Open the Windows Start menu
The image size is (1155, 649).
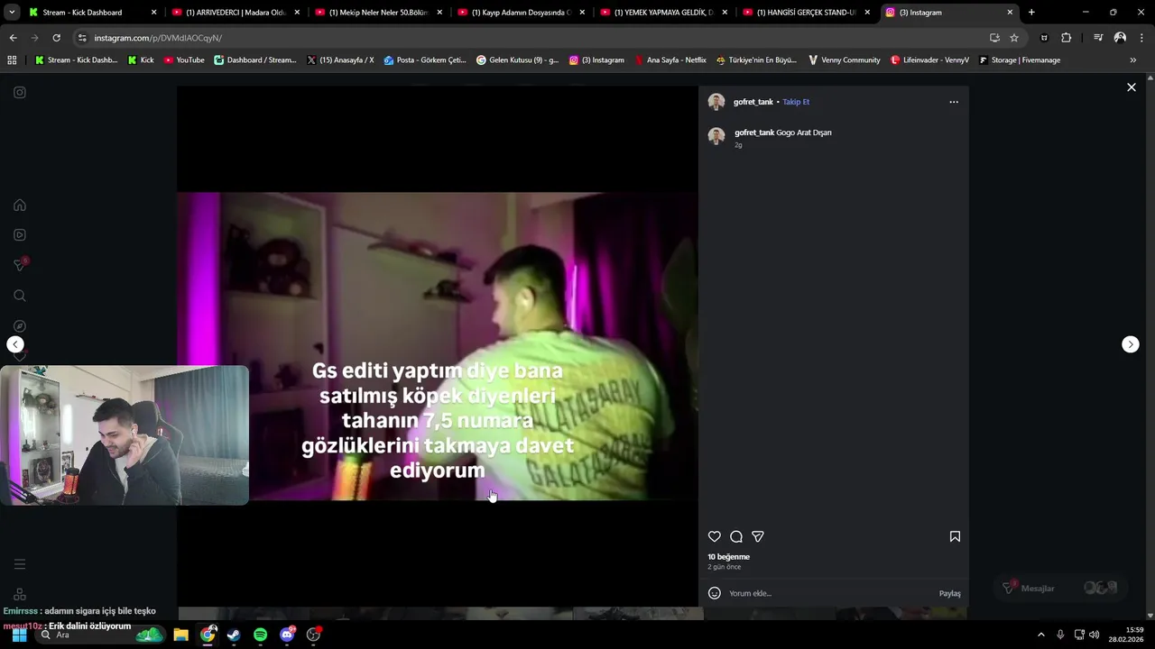(x=19, y=635)
